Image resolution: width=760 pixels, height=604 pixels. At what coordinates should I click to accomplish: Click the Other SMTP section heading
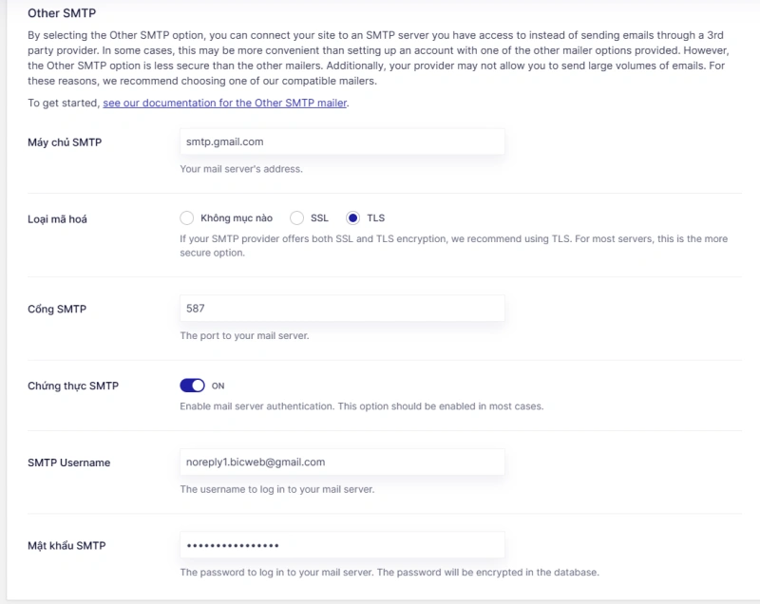coord(62,13)
